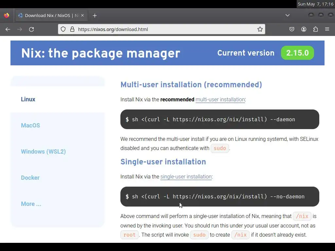
Task: Click the site lock security icon
Action: point(72,29)
